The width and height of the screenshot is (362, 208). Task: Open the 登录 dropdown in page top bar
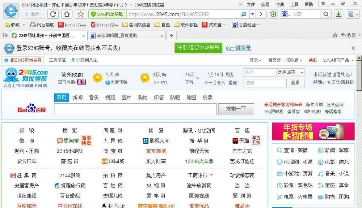255,60
